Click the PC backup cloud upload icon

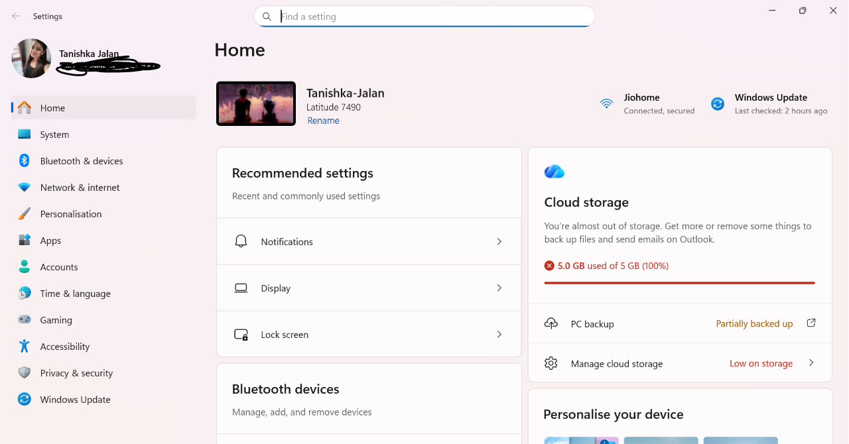tap(551, 323)
